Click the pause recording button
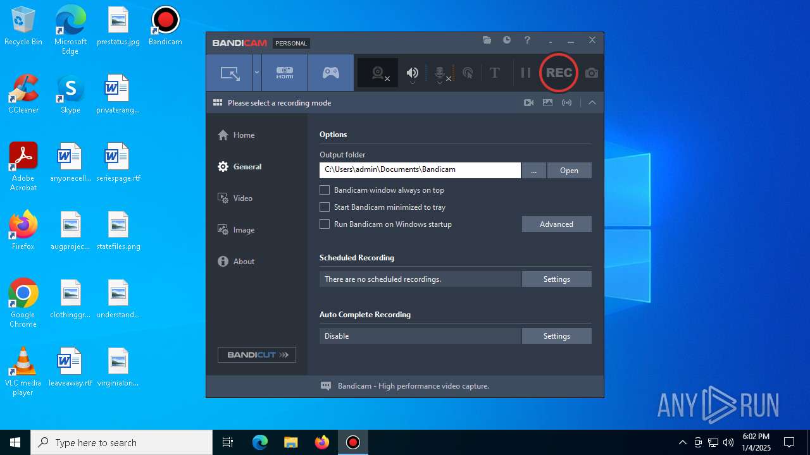 click(525, 73)
